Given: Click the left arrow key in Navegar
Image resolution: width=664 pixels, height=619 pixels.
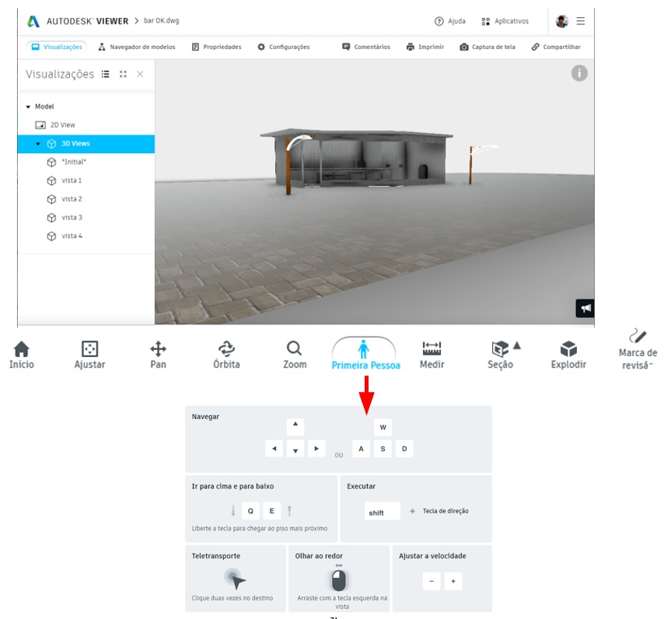Looking at the screenshot, I should coord(274,449).
